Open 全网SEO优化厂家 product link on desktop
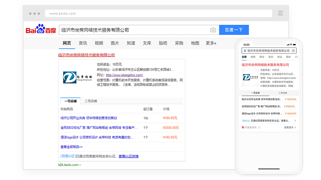The width and height of the screenshot is (321, 180). point(99,127)
